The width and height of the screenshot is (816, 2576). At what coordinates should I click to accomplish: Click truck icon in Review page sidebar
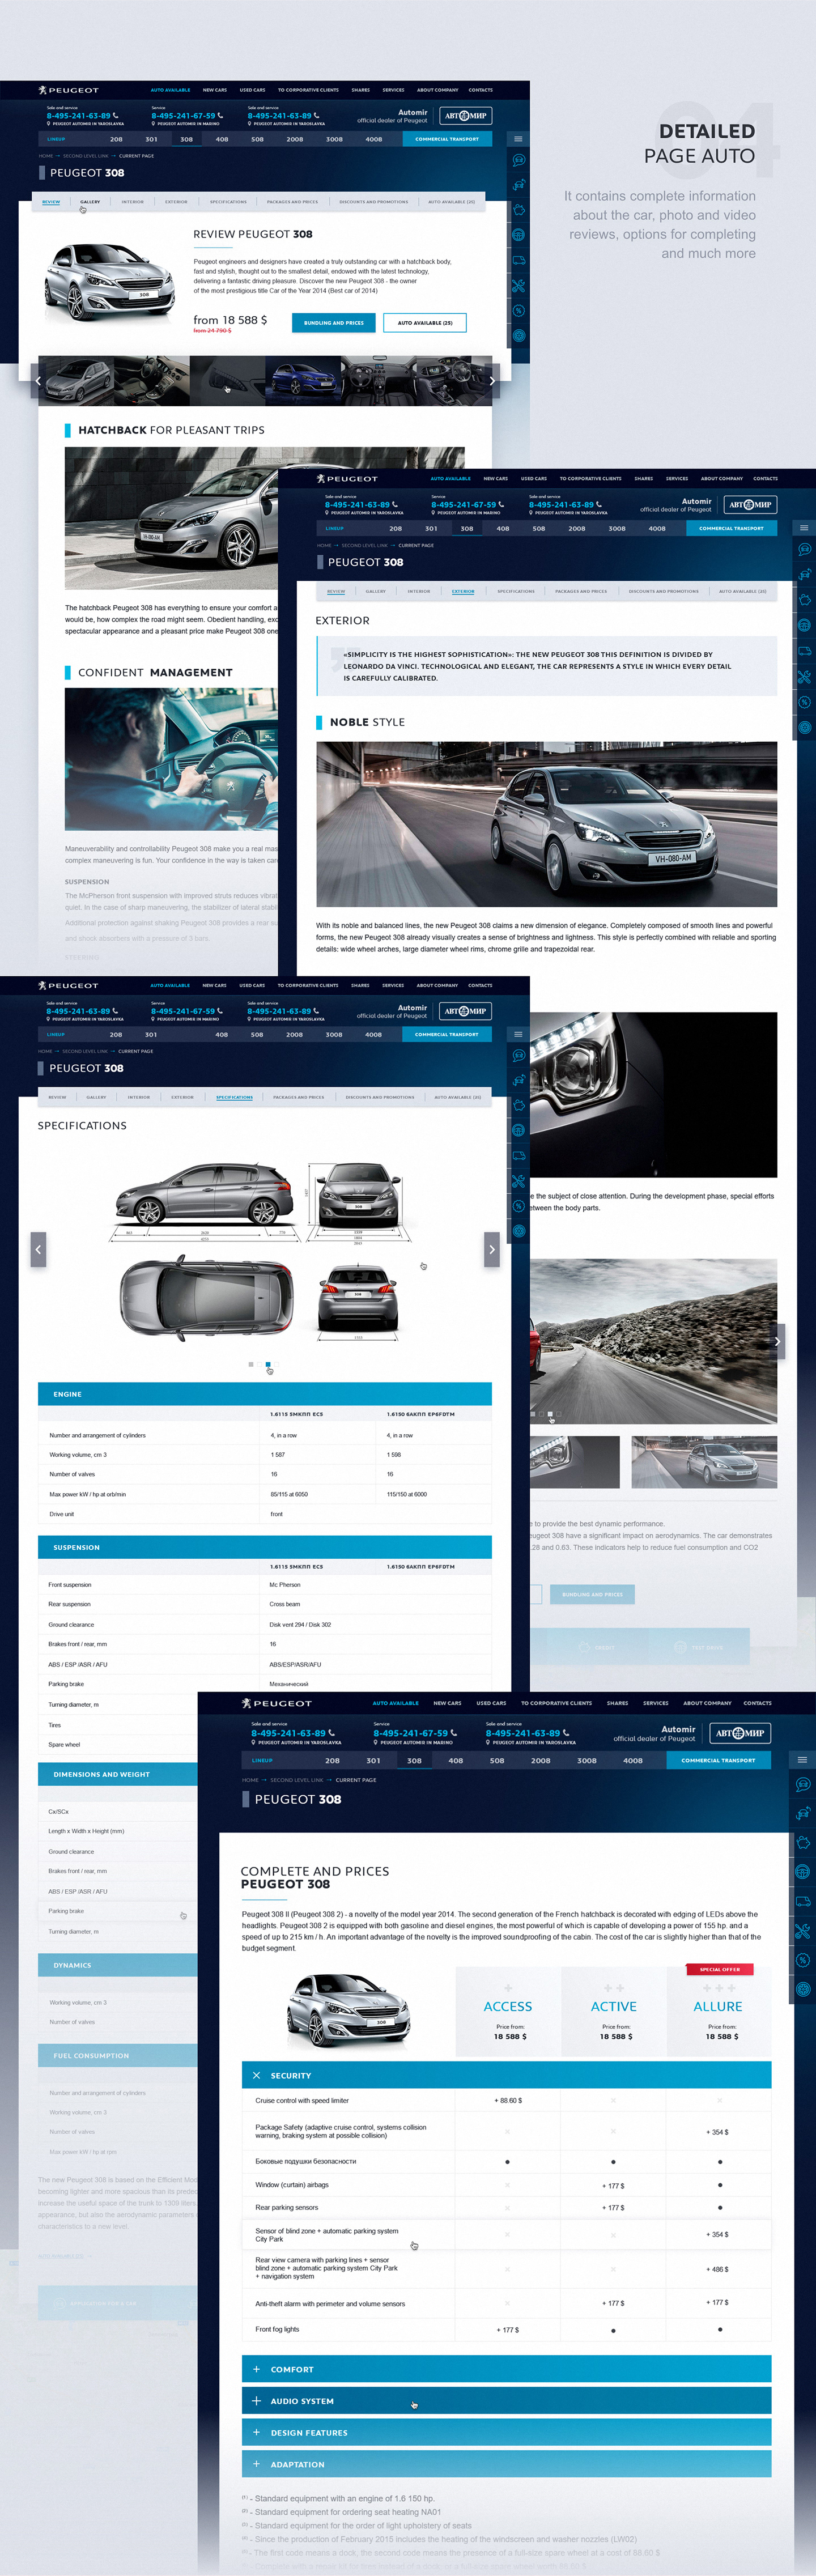click(519, 260)
